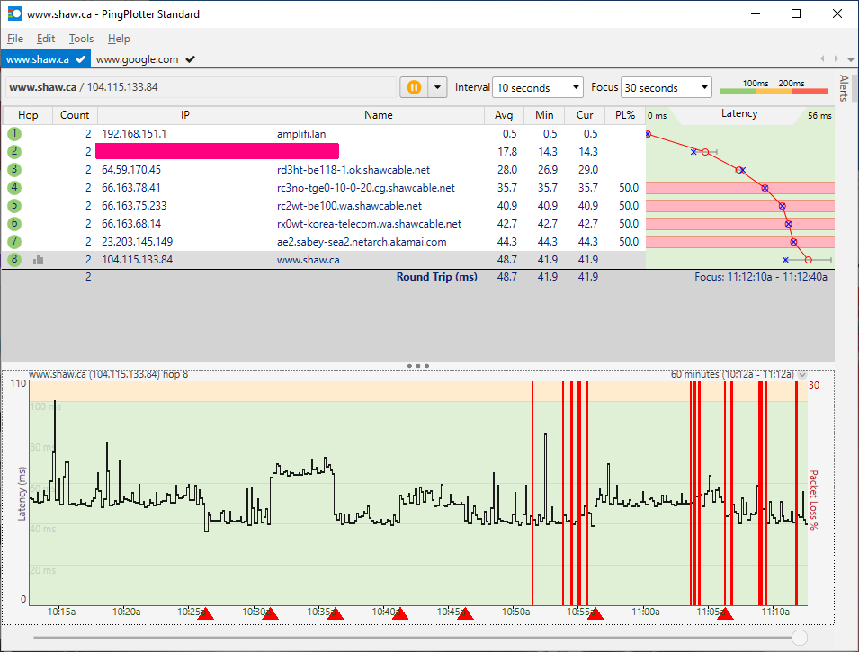This screenshot has width=859, height=652.
Task: Sort by the Hop column header
Action: tap(28, 115)
